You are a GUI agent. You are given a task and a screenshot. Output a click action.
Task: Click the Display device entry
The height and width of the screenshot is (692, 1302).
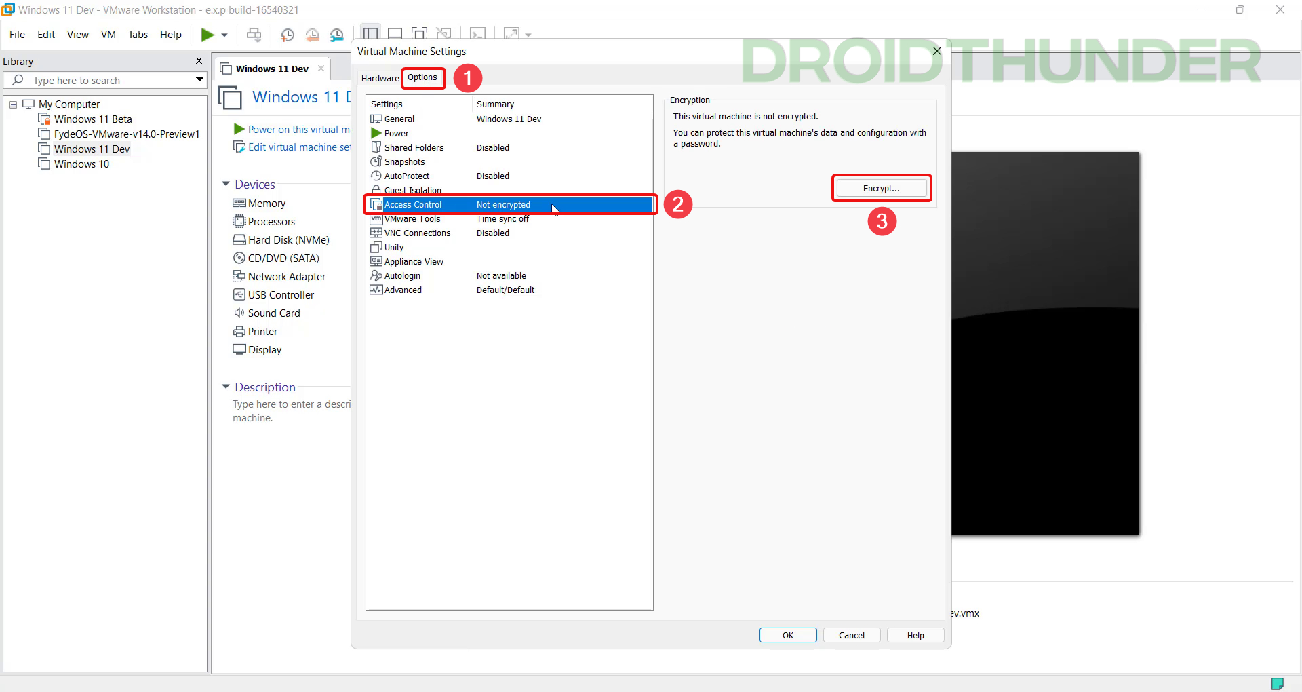tap(264, 350)
